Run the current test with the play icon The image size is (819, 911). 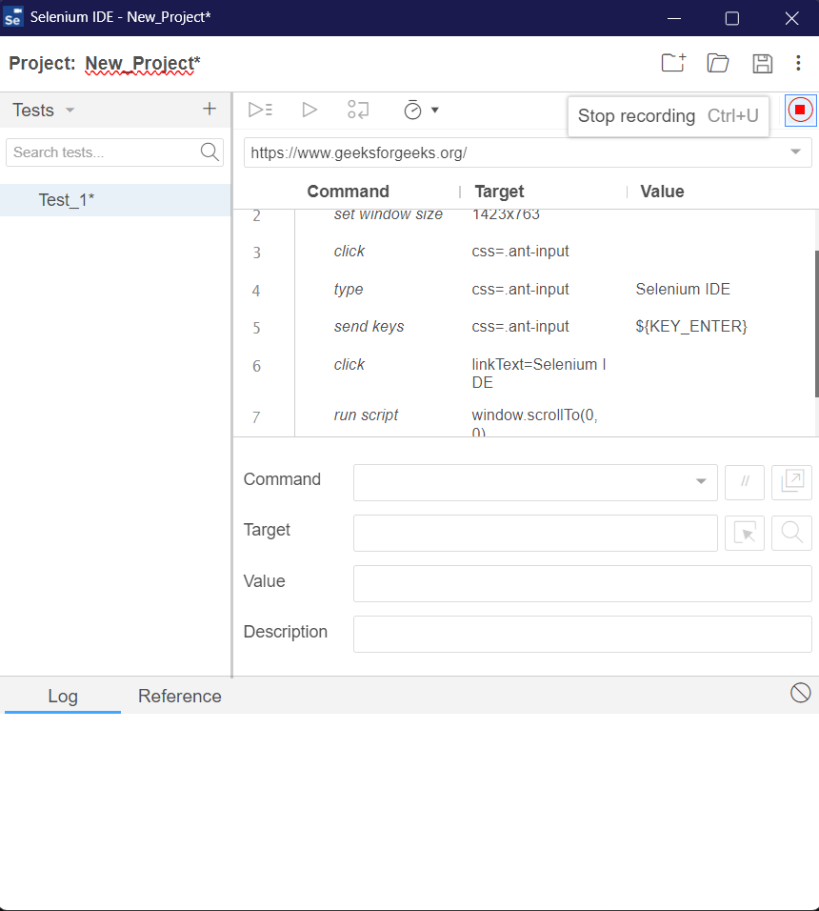click(310, 110)
